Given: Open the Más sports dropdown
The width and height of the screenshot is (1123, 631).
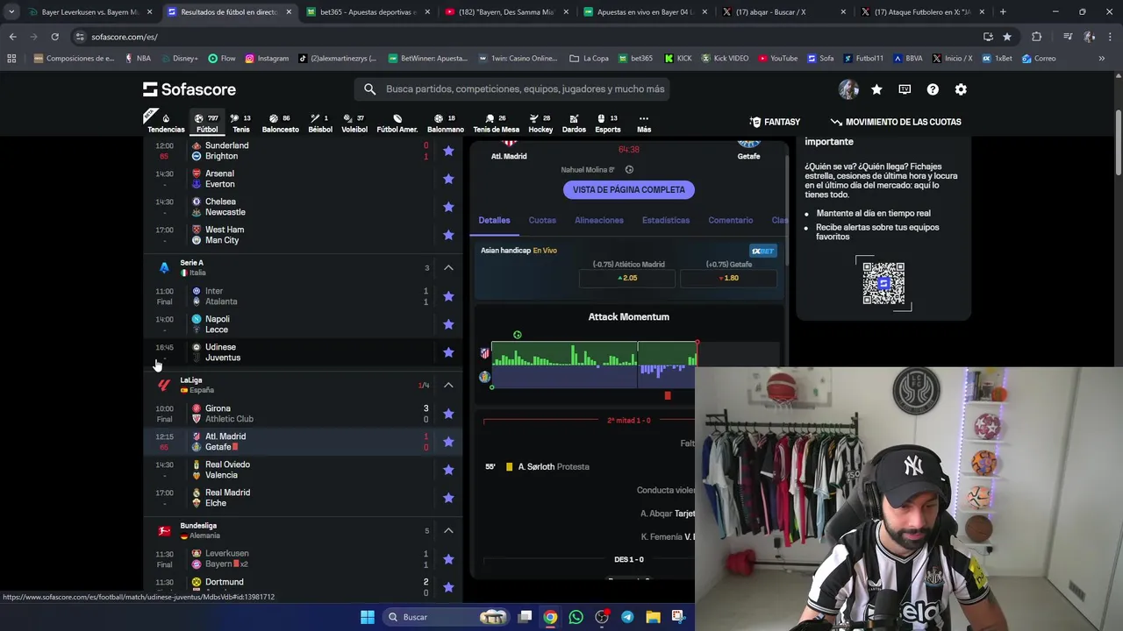Looking at the screenshot, I should 643,123.
